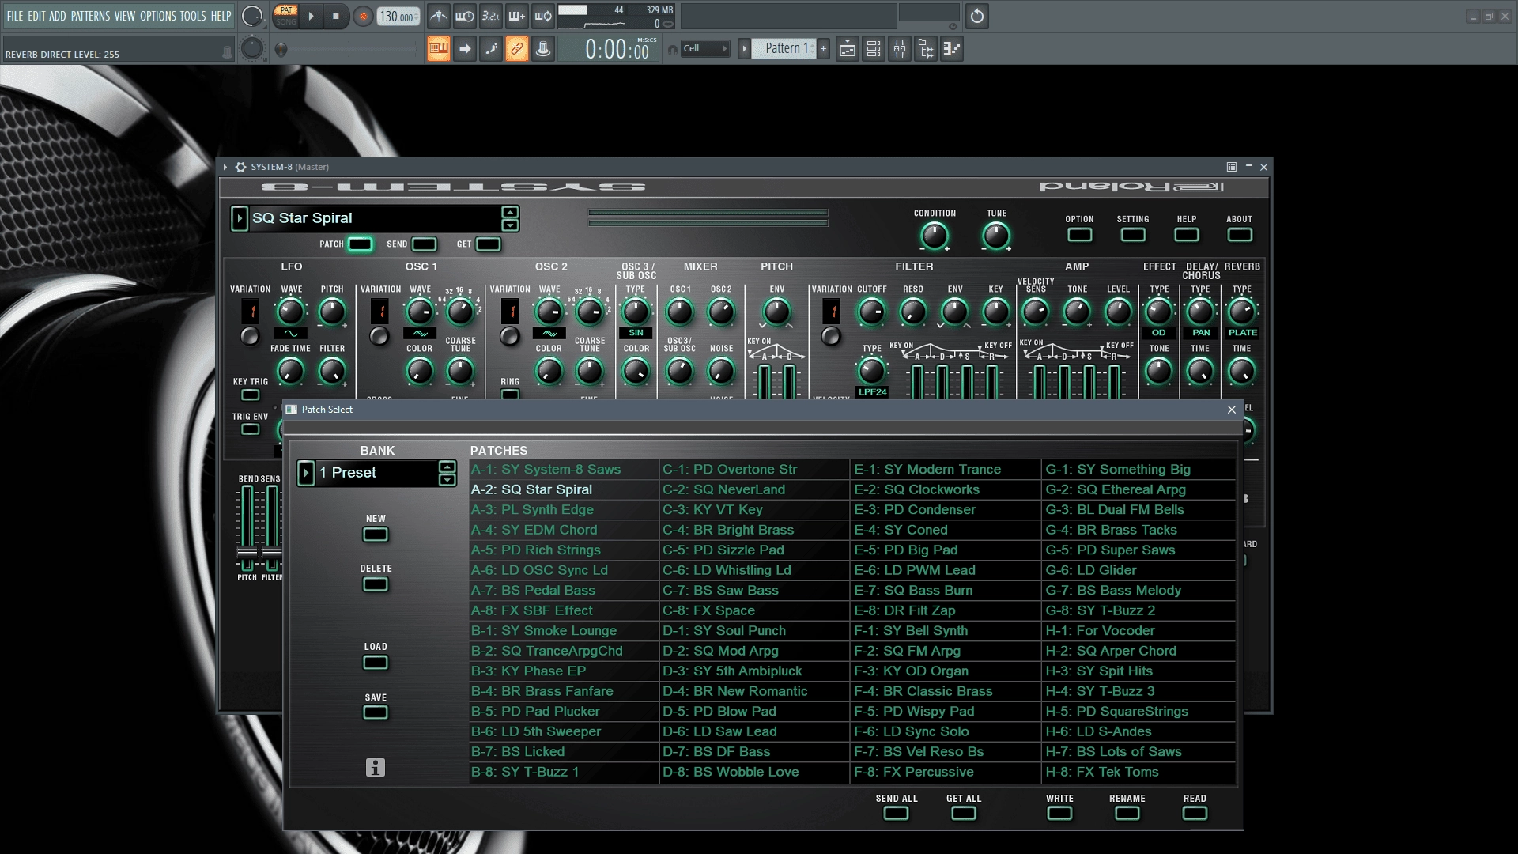Toggle the orange link multilink icon
The image size is (1518, 854).
pyautogui.click(x=517, y=49)
